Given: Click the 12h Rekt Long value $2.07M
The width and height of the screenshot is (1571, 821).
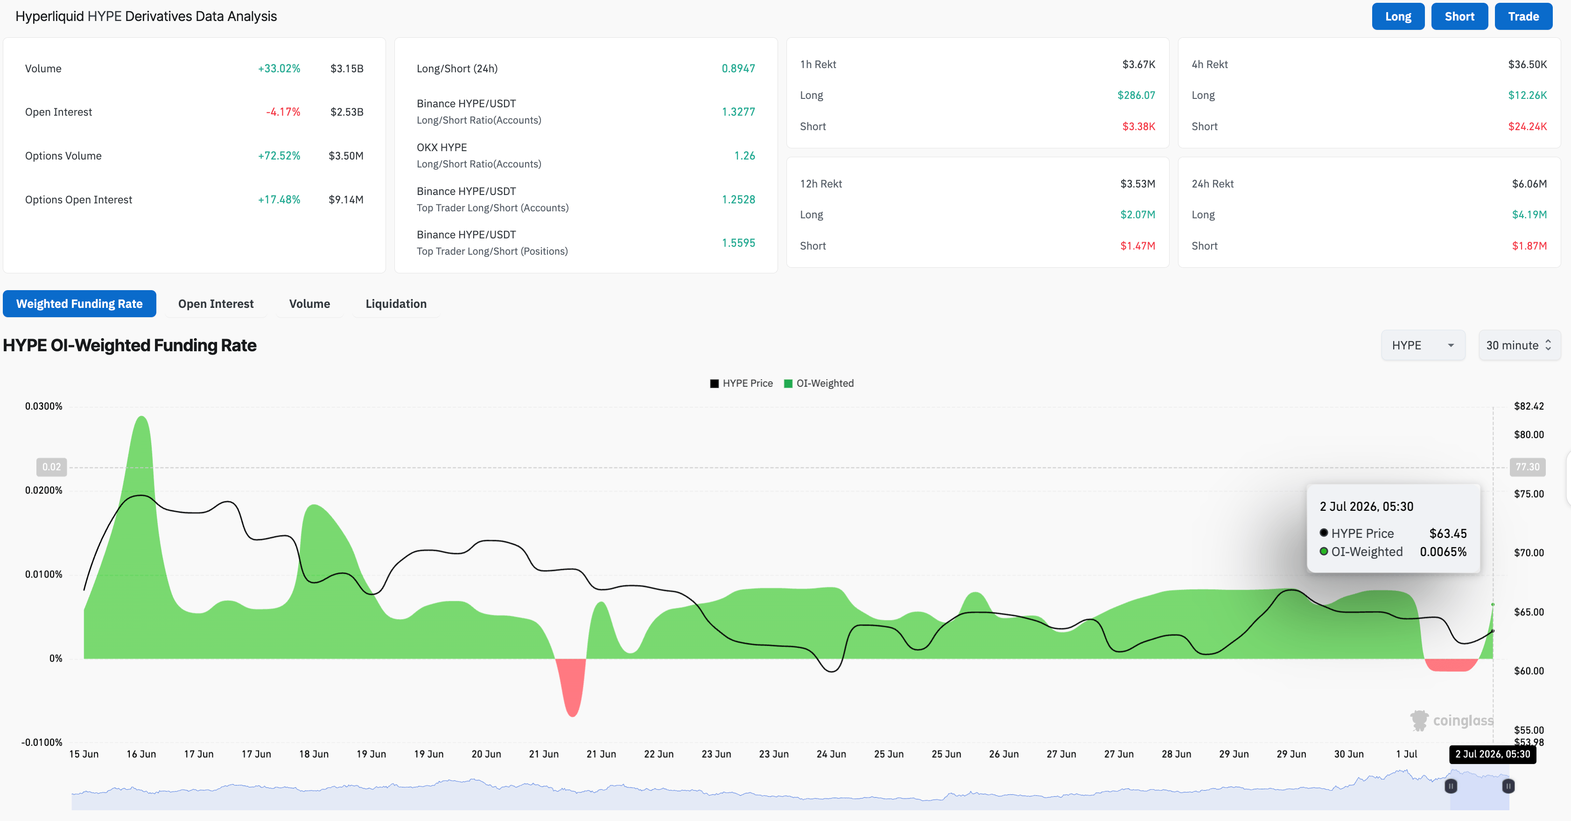Looking at the screenshot, I should 1137,215.
